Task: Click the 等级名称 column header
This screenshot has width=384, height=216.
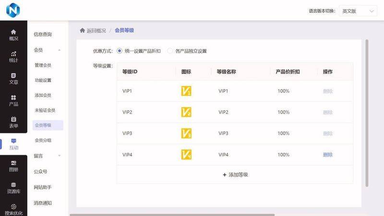Action: [x=226, y=72]
